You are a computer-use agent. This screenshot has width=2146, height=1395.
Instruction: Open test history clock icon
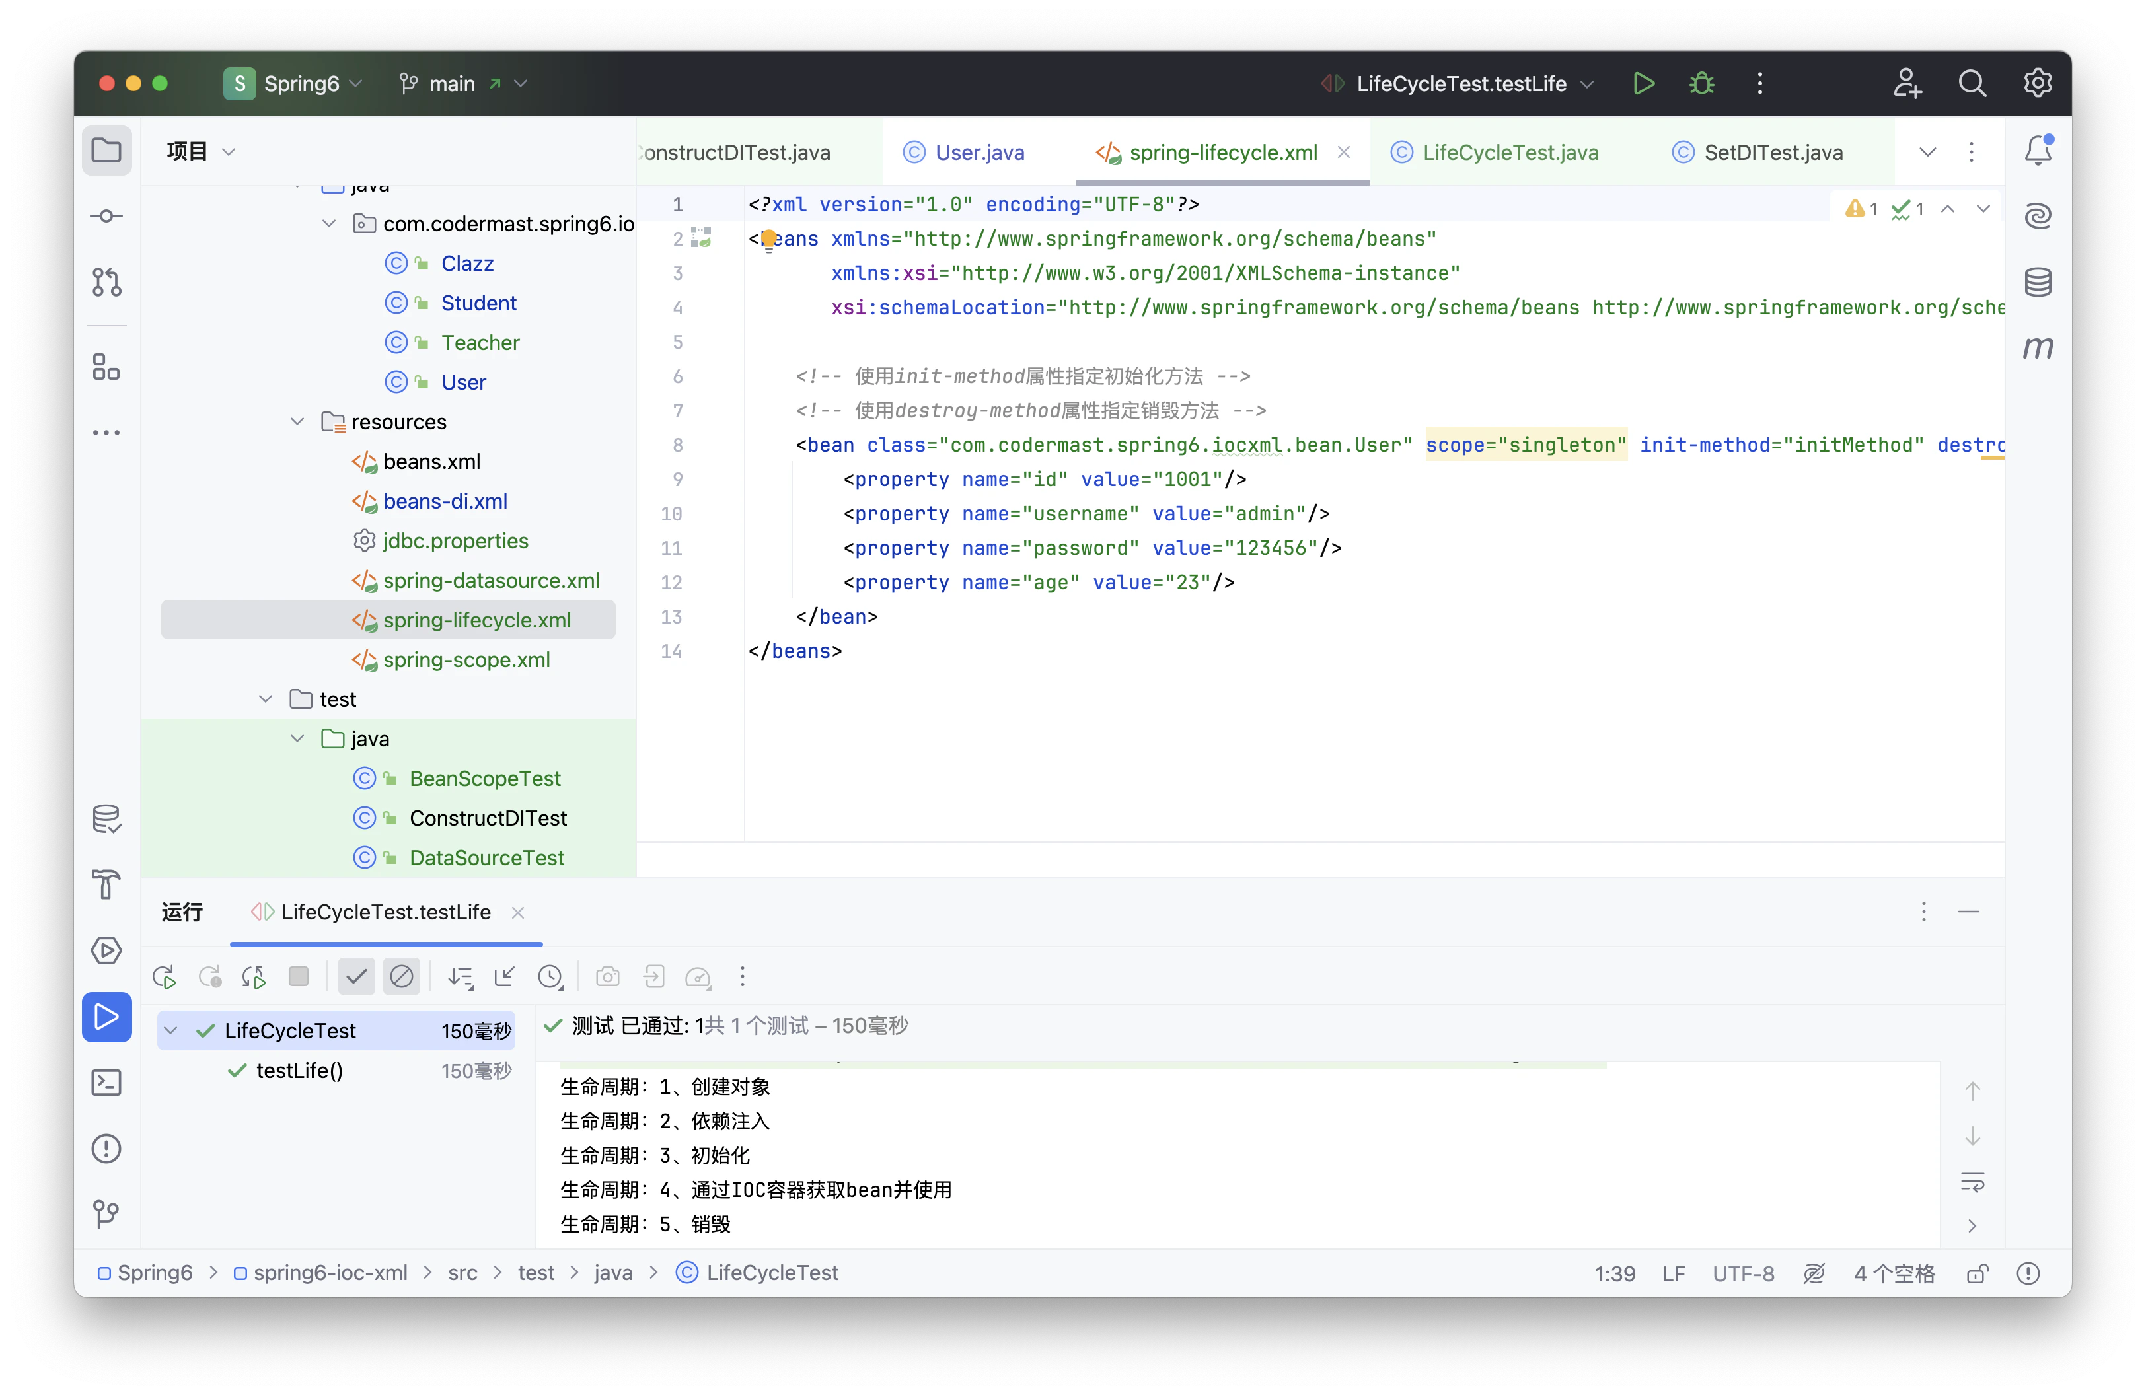coord(550,977)
